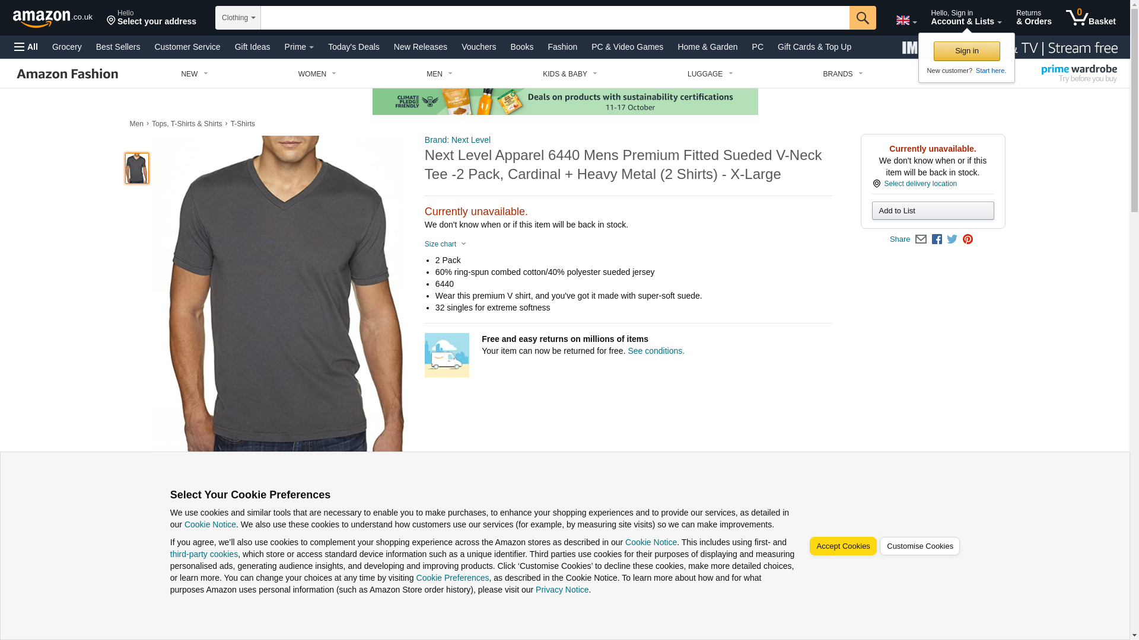
Task: Share product on Facebook
Action: pos(937,239)
